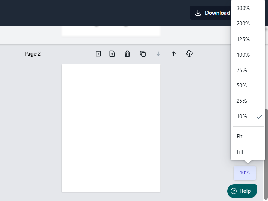Move Page 2 down
Image resolution: width=268 pixels, height=201 pixels.
click(x=158, y=54)
